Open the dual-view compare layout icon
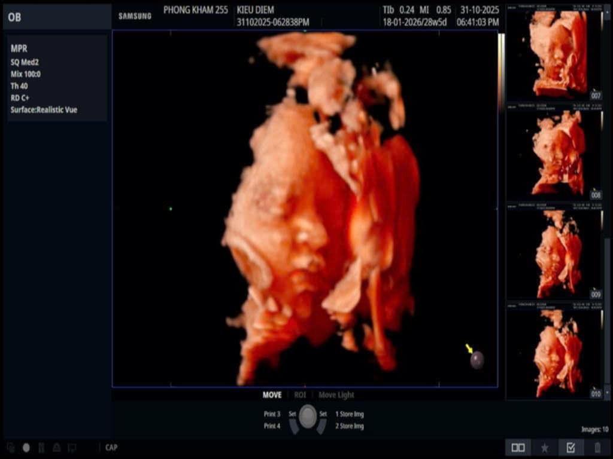This screenshot has width=613, height=459. (518, 447)
